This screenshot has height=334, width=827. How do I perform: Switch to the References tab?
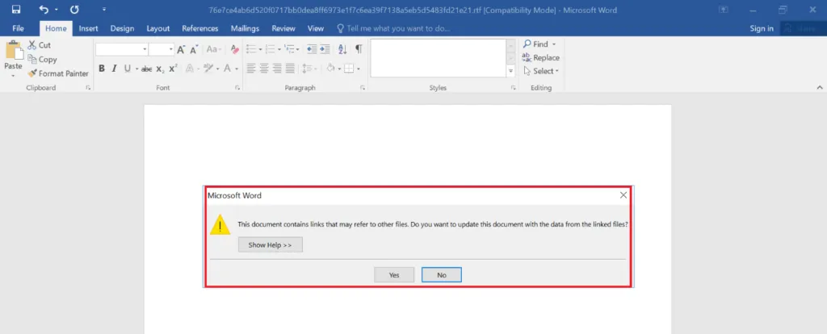click(200, 28)
